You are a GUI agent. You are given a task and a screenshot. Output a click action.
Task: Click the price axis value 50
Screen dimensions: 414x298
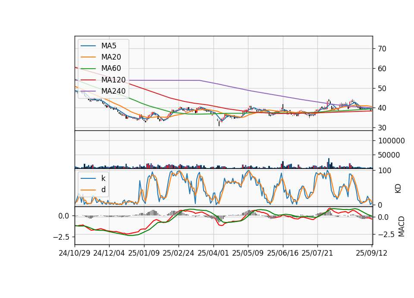(x=382, y=88)
